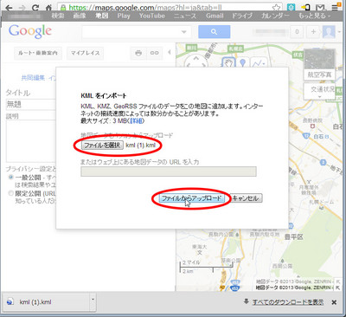Click the Google Maps search box
The image size is (346, 317).
click(x=137, y=32)
